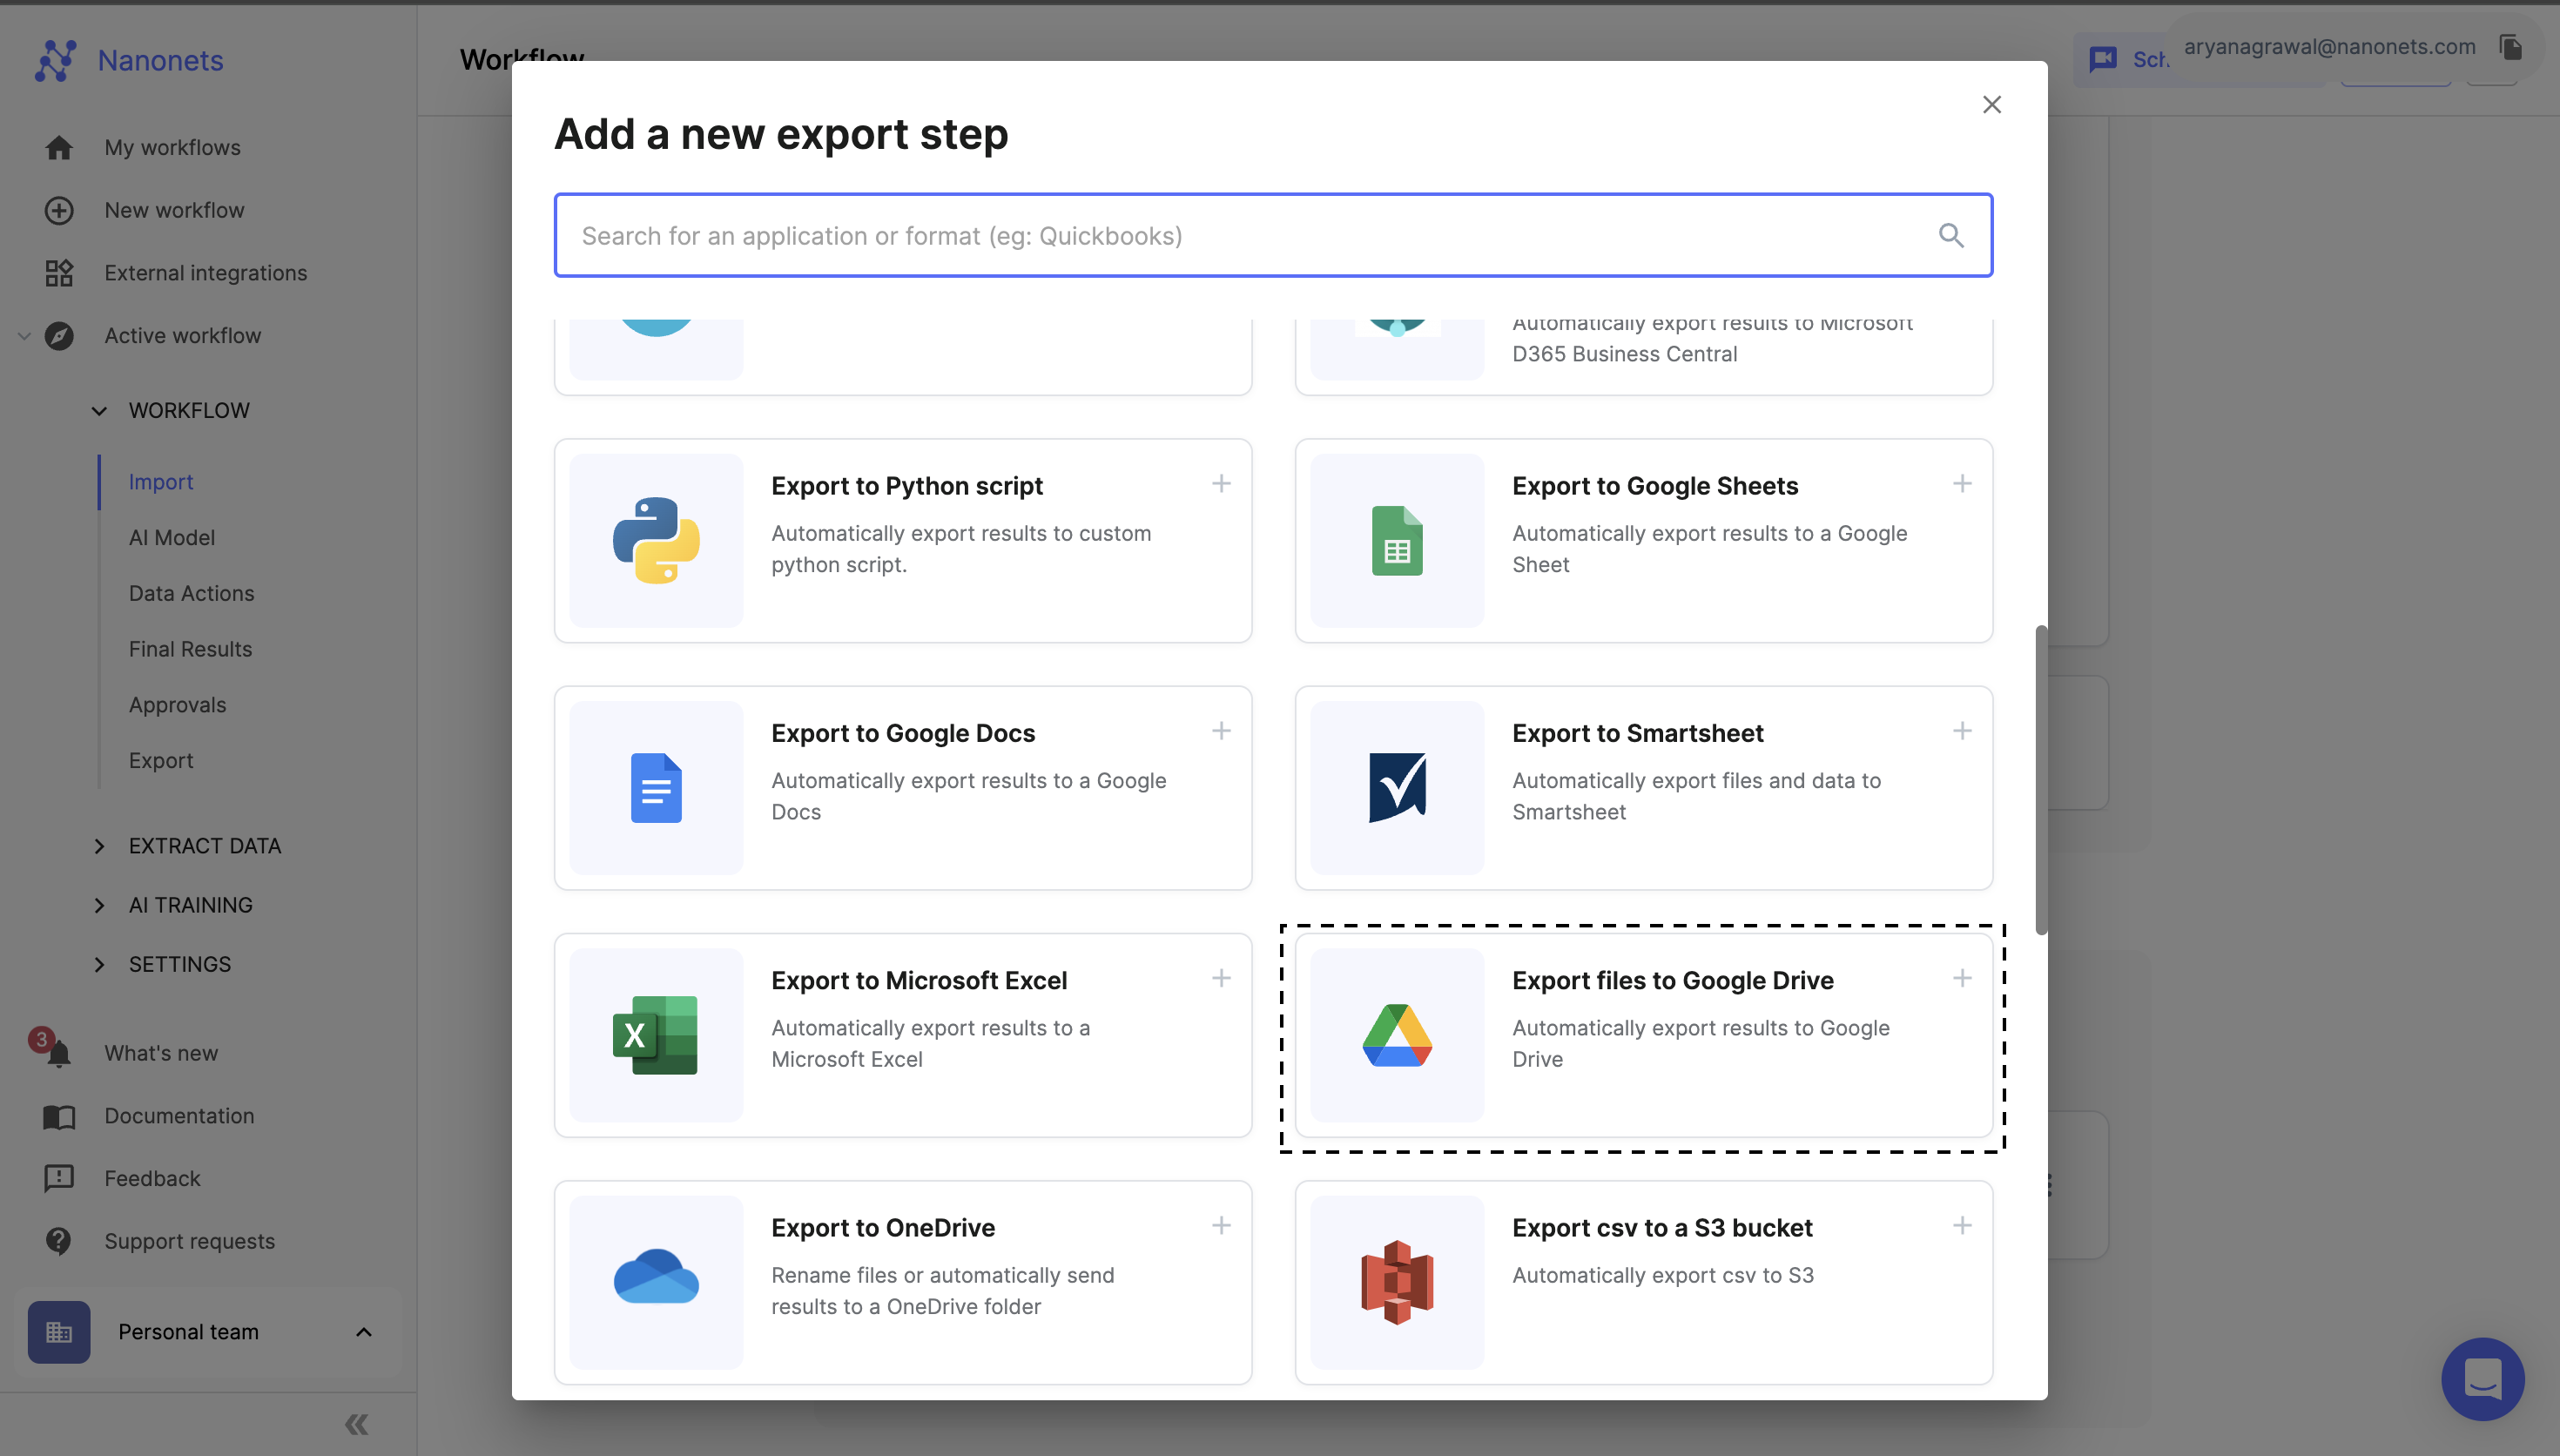Open the chat support bubble
The height and width of the screenshot is (1456, 2560).
pyautogui.click(x=2483, y=1379)
